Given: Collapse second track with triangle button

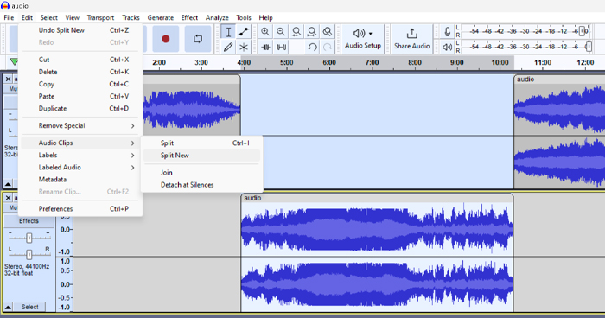Looking at the screenshot, I should pyautogui.click(x=8, y=307).
